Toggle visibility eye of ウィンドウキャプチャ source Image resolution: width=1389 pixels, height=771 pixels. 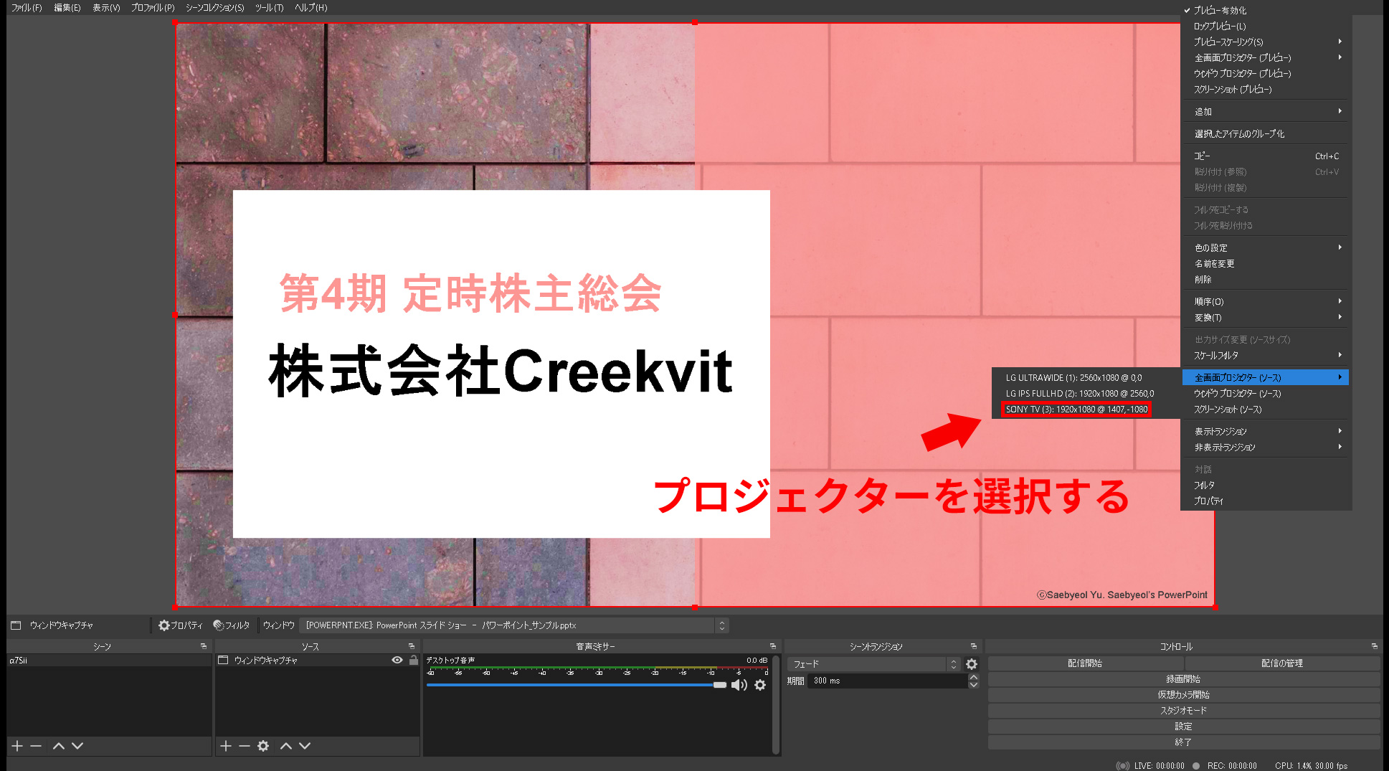pos(397,660)
